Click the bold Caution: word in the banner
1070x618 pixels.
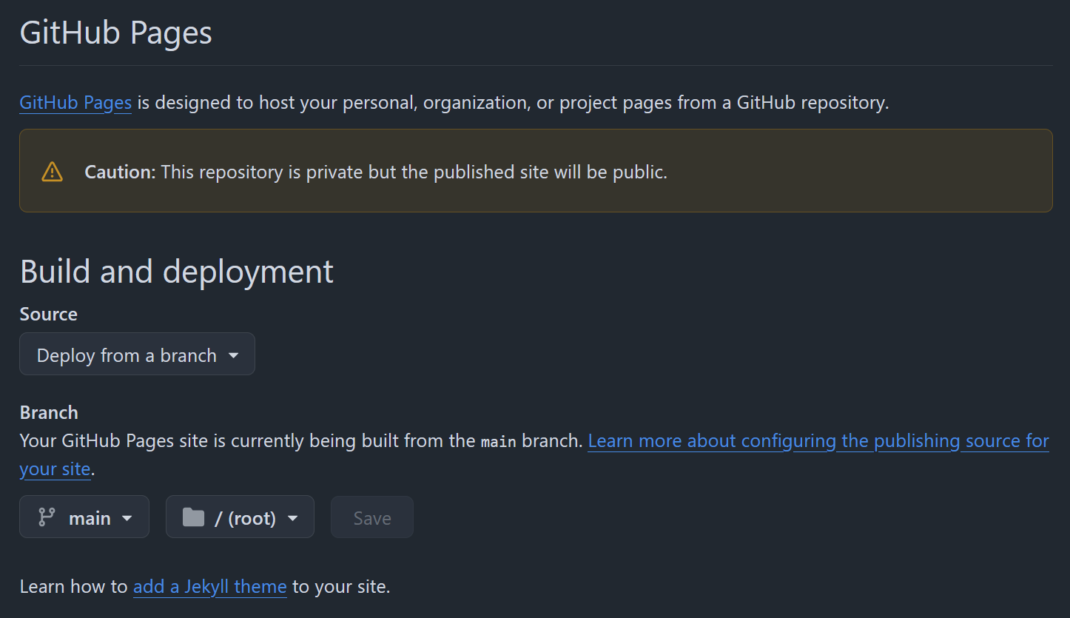click(120, 172)
